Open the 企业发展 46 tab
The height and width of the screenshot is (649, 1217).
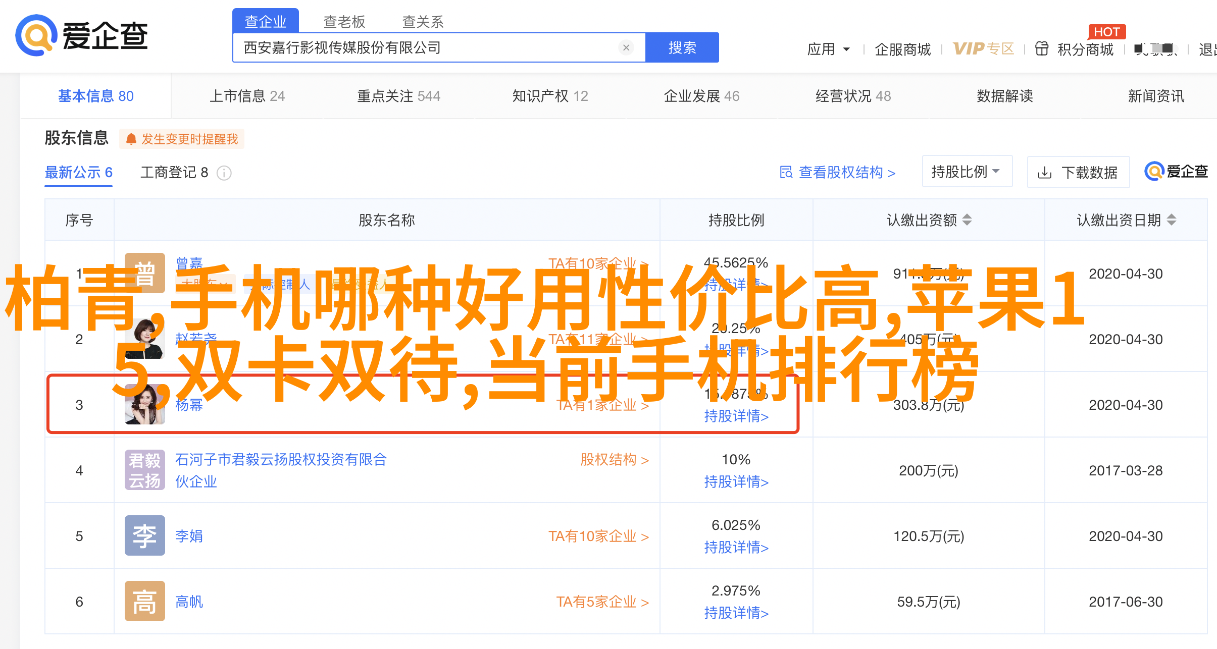point(702,96)
